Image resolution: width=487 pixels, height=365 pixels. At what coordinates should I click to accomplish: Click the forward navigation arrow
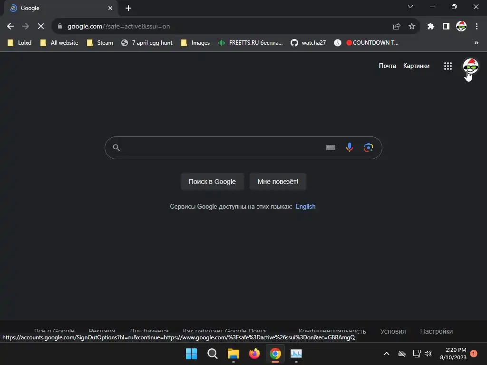coord(26,27)
